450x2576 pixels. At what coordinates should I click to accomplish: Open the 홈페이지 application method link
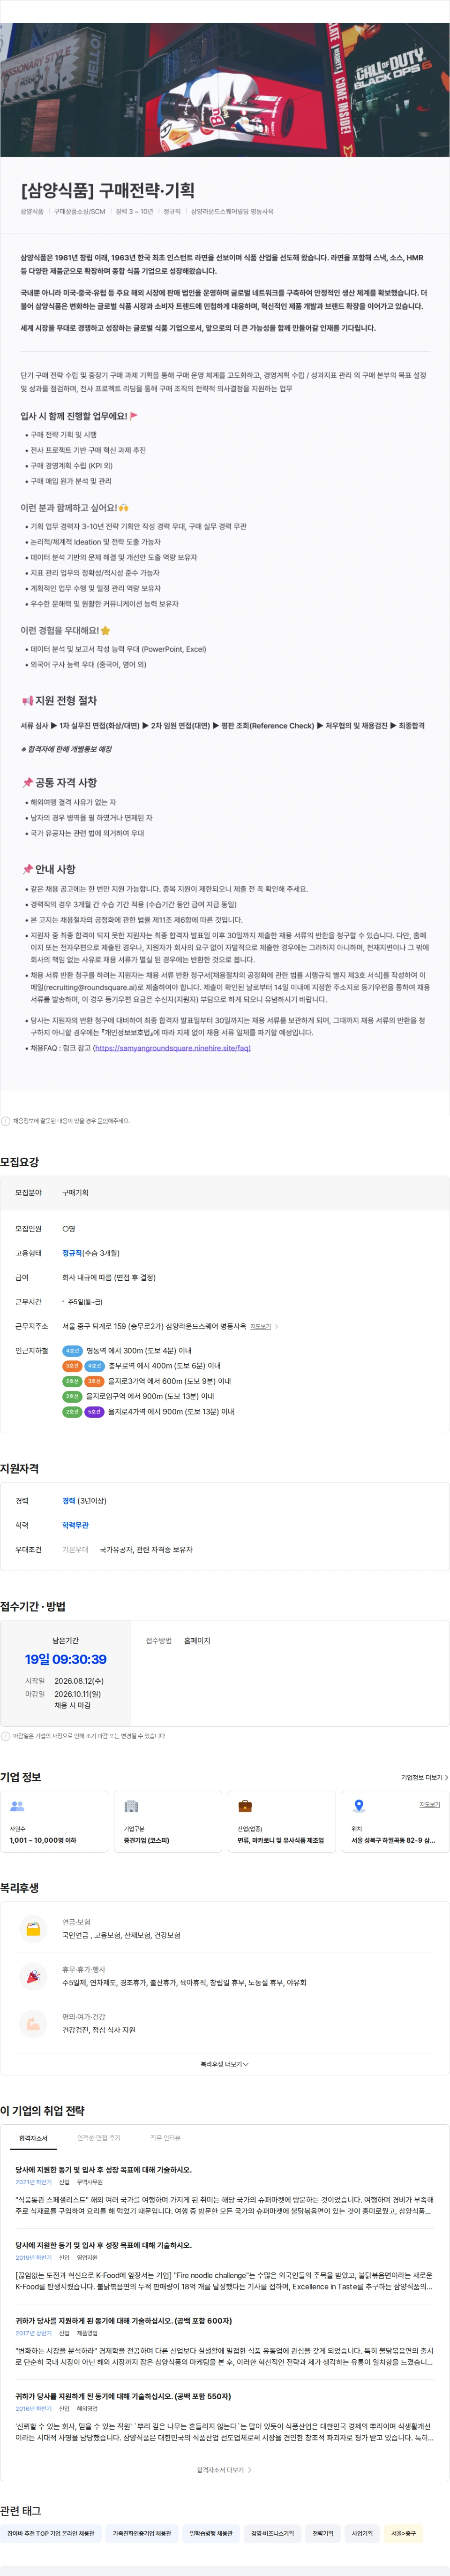(x=197, y=1641)
